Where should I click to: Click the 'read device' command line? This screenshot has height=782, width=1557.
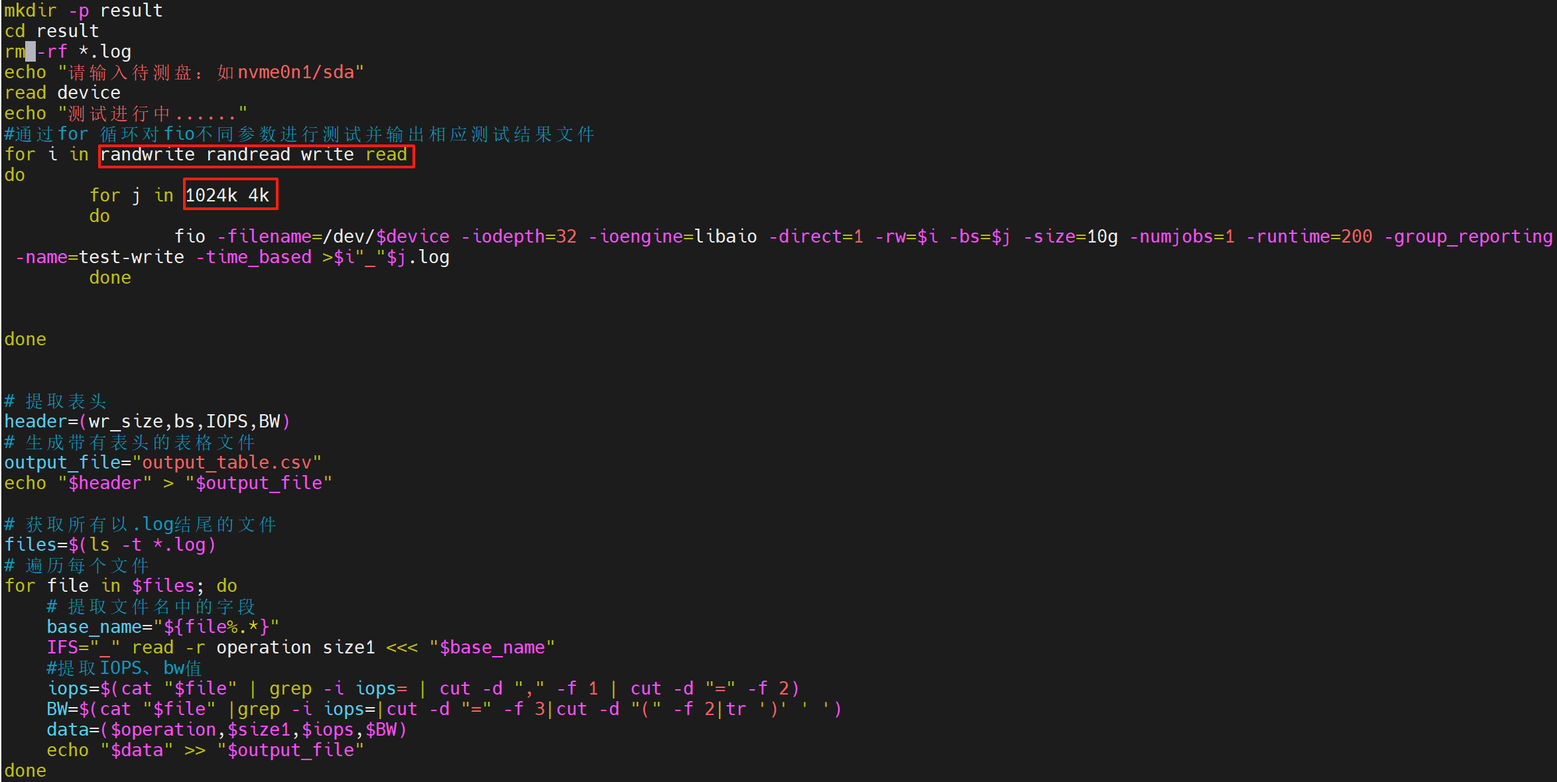click(x=62, y=93)
